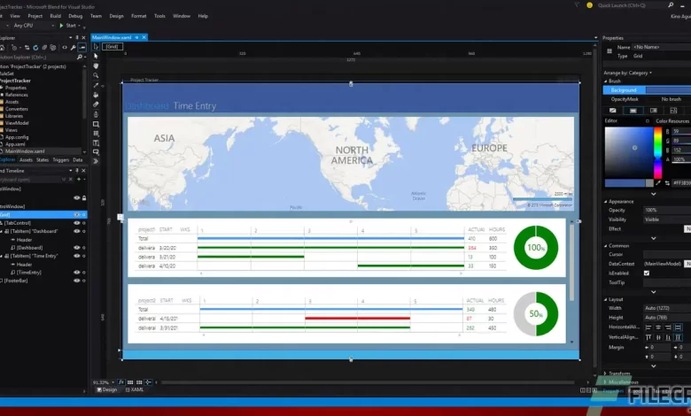Viewport: 691px width, 416px height.
Task: Open the Project menu
Action: [35, 16]
